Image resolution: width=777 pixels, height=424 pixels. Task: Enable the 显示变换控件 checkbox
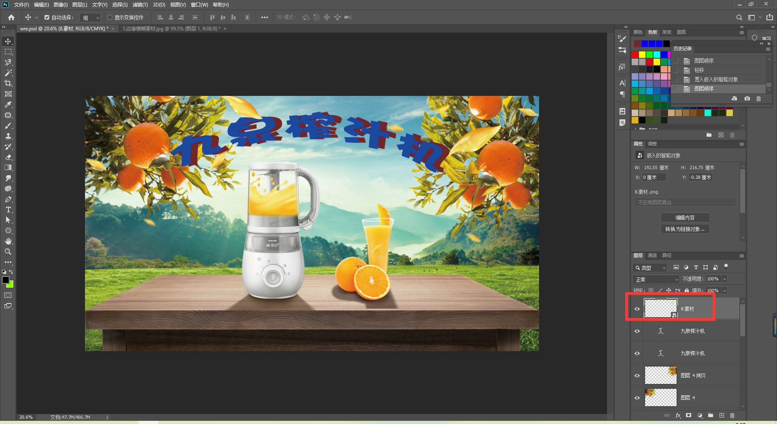point(110,17)
